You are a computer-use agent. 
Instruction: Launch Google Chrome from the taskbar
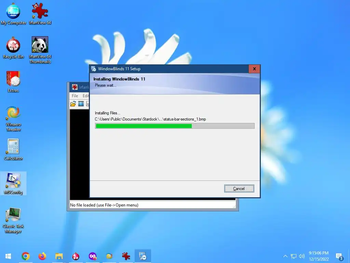pos(26,256)
